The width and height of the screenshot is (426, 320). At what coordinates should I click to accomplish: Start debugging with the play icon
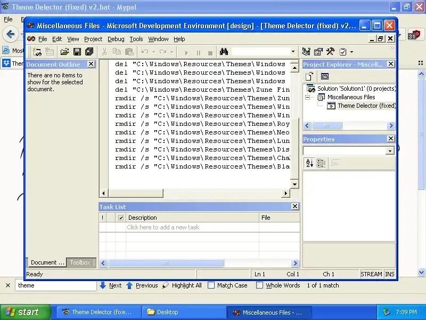pos(186,52)
